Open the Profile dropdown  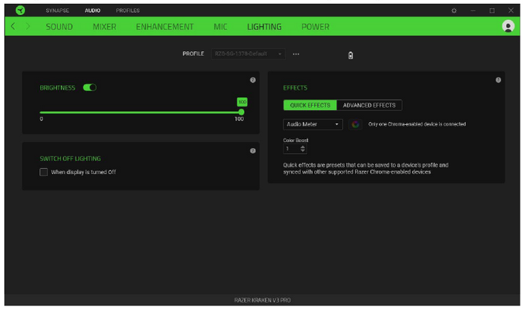tap(249, 54)
